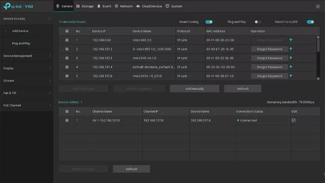Open the Network tab
Screen dimensions: 325x183
(x=124, y=6)
